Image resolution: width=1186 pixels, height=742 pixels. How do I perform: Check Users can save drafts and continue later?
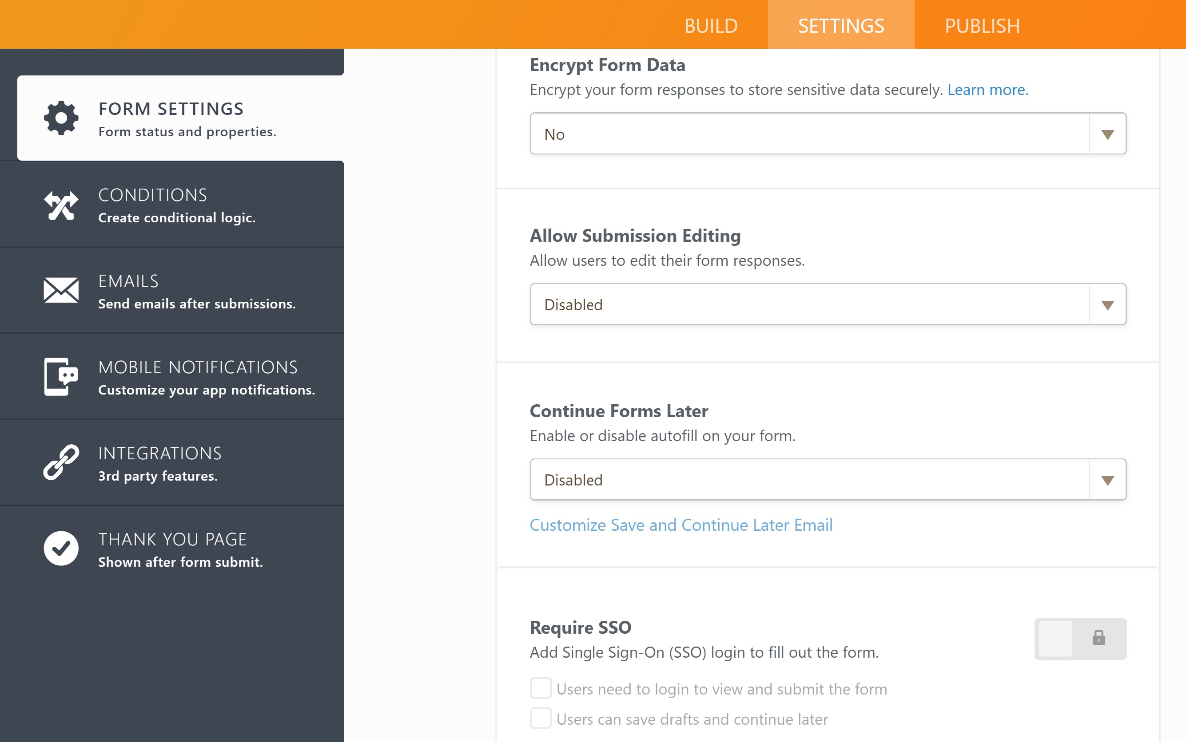click(x=541, y=718)
